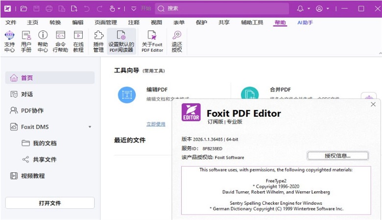Click the Return License (退还授权) icon
Screen dimensions: 382x220
click(x=177, y=42)
